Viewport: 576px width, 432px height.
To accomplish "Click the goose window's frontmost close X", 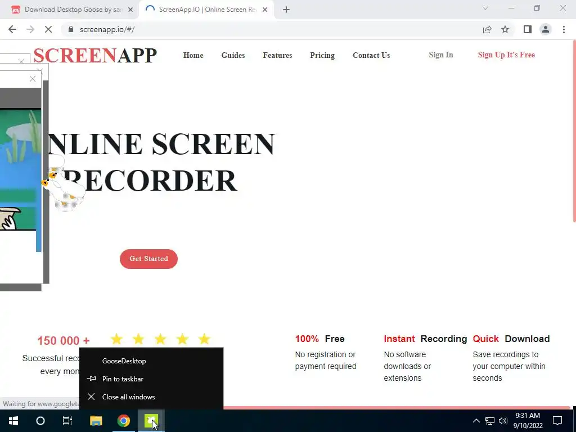I will pyautogui.click(x=33, y=79).
